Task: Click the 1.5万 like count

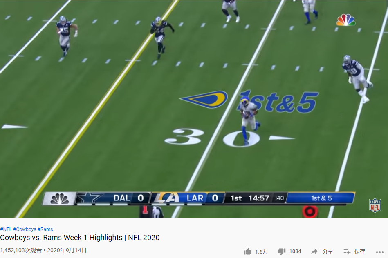Action: [261, 251]
